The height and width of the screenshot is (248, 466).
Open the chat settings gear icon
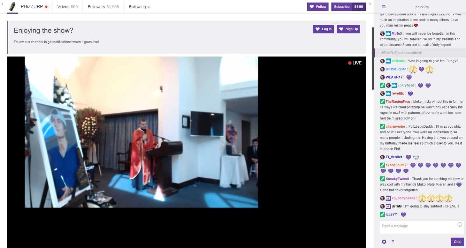click(x=384, y=242)
